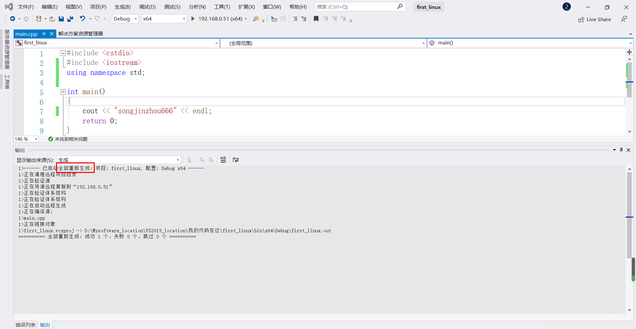636x329 pixels.
Task: Open the 帮助(H) menu
Action: [x=298, y=7]
